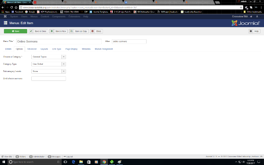Open the Chrome three-dot menu
This screenshot has width=264, height=165.
tap(261, 7)
